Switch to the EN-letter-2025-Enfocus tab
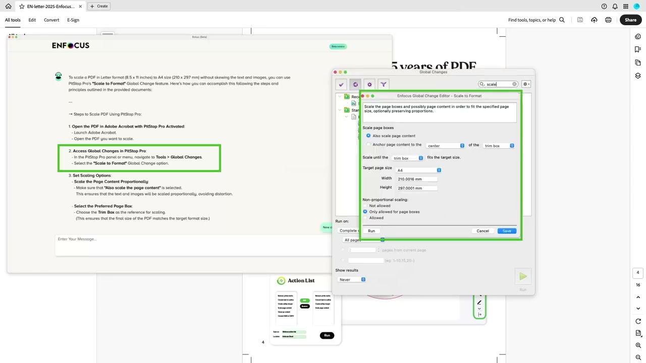The image size is (646, 363). pyautogui.click(x=50, y=7)
